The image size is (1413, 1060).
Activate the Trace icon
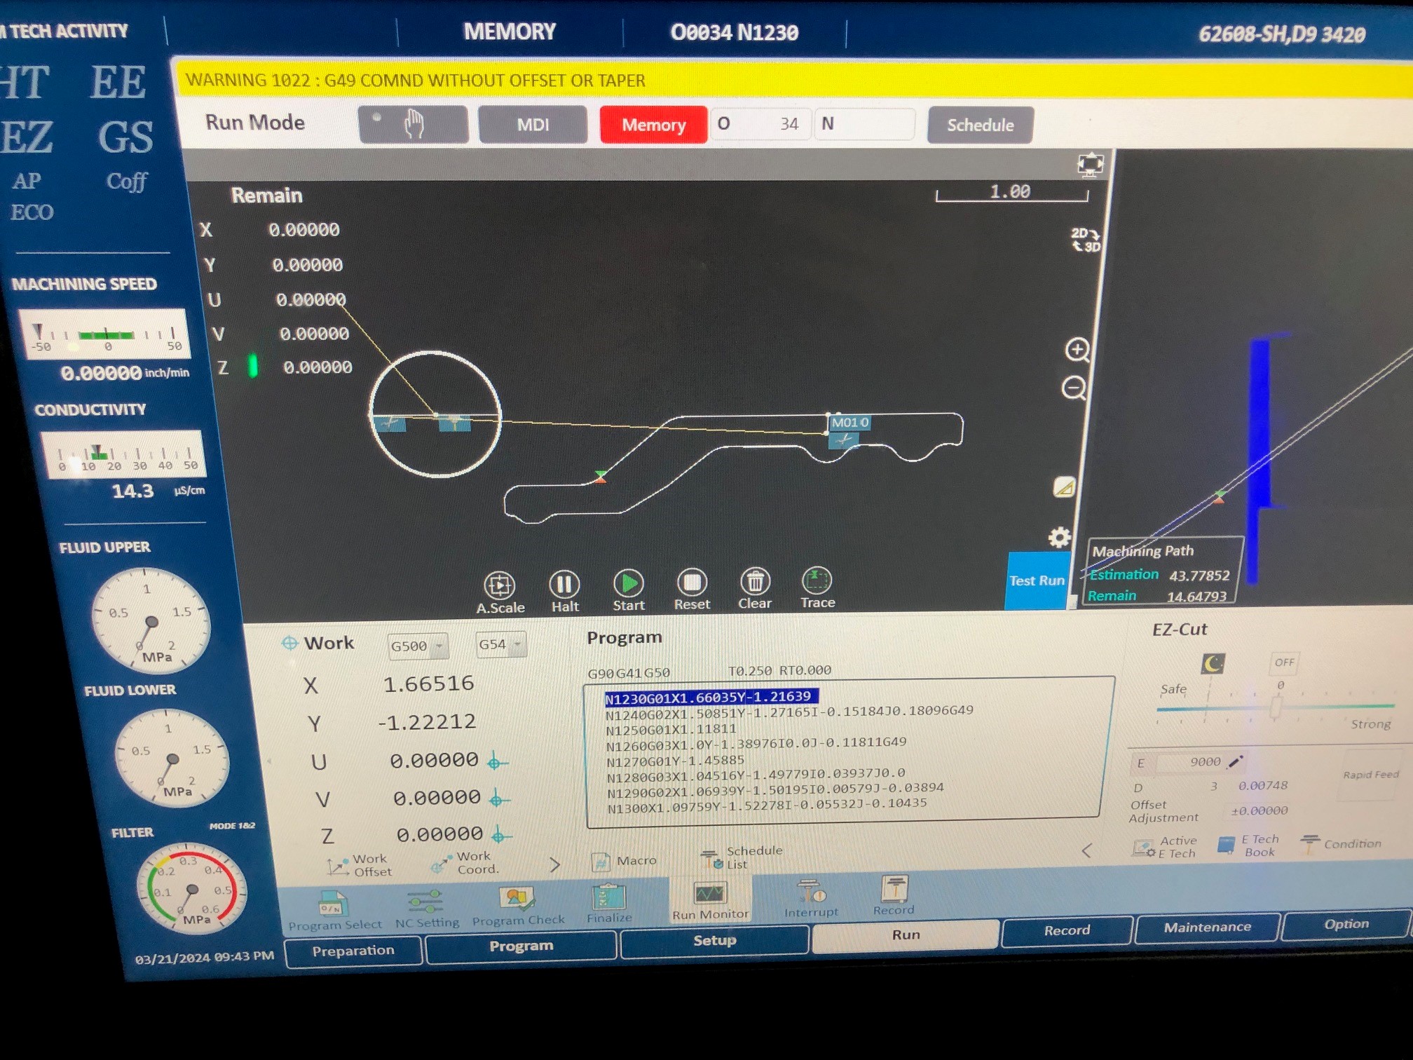click(x=817, y=581)
